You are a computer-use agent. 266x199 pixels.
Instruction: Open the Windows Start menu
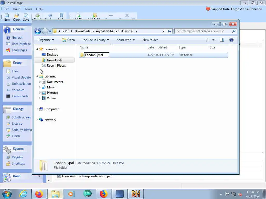[7, 194]
